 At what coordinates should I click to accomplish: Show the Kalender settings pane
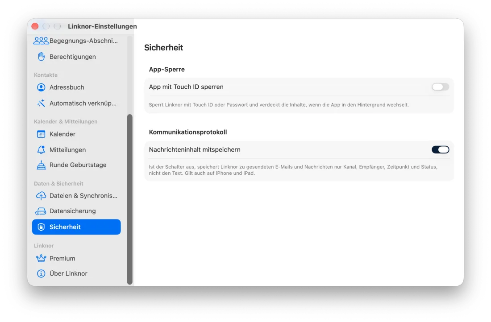click(x=76, y=134)
